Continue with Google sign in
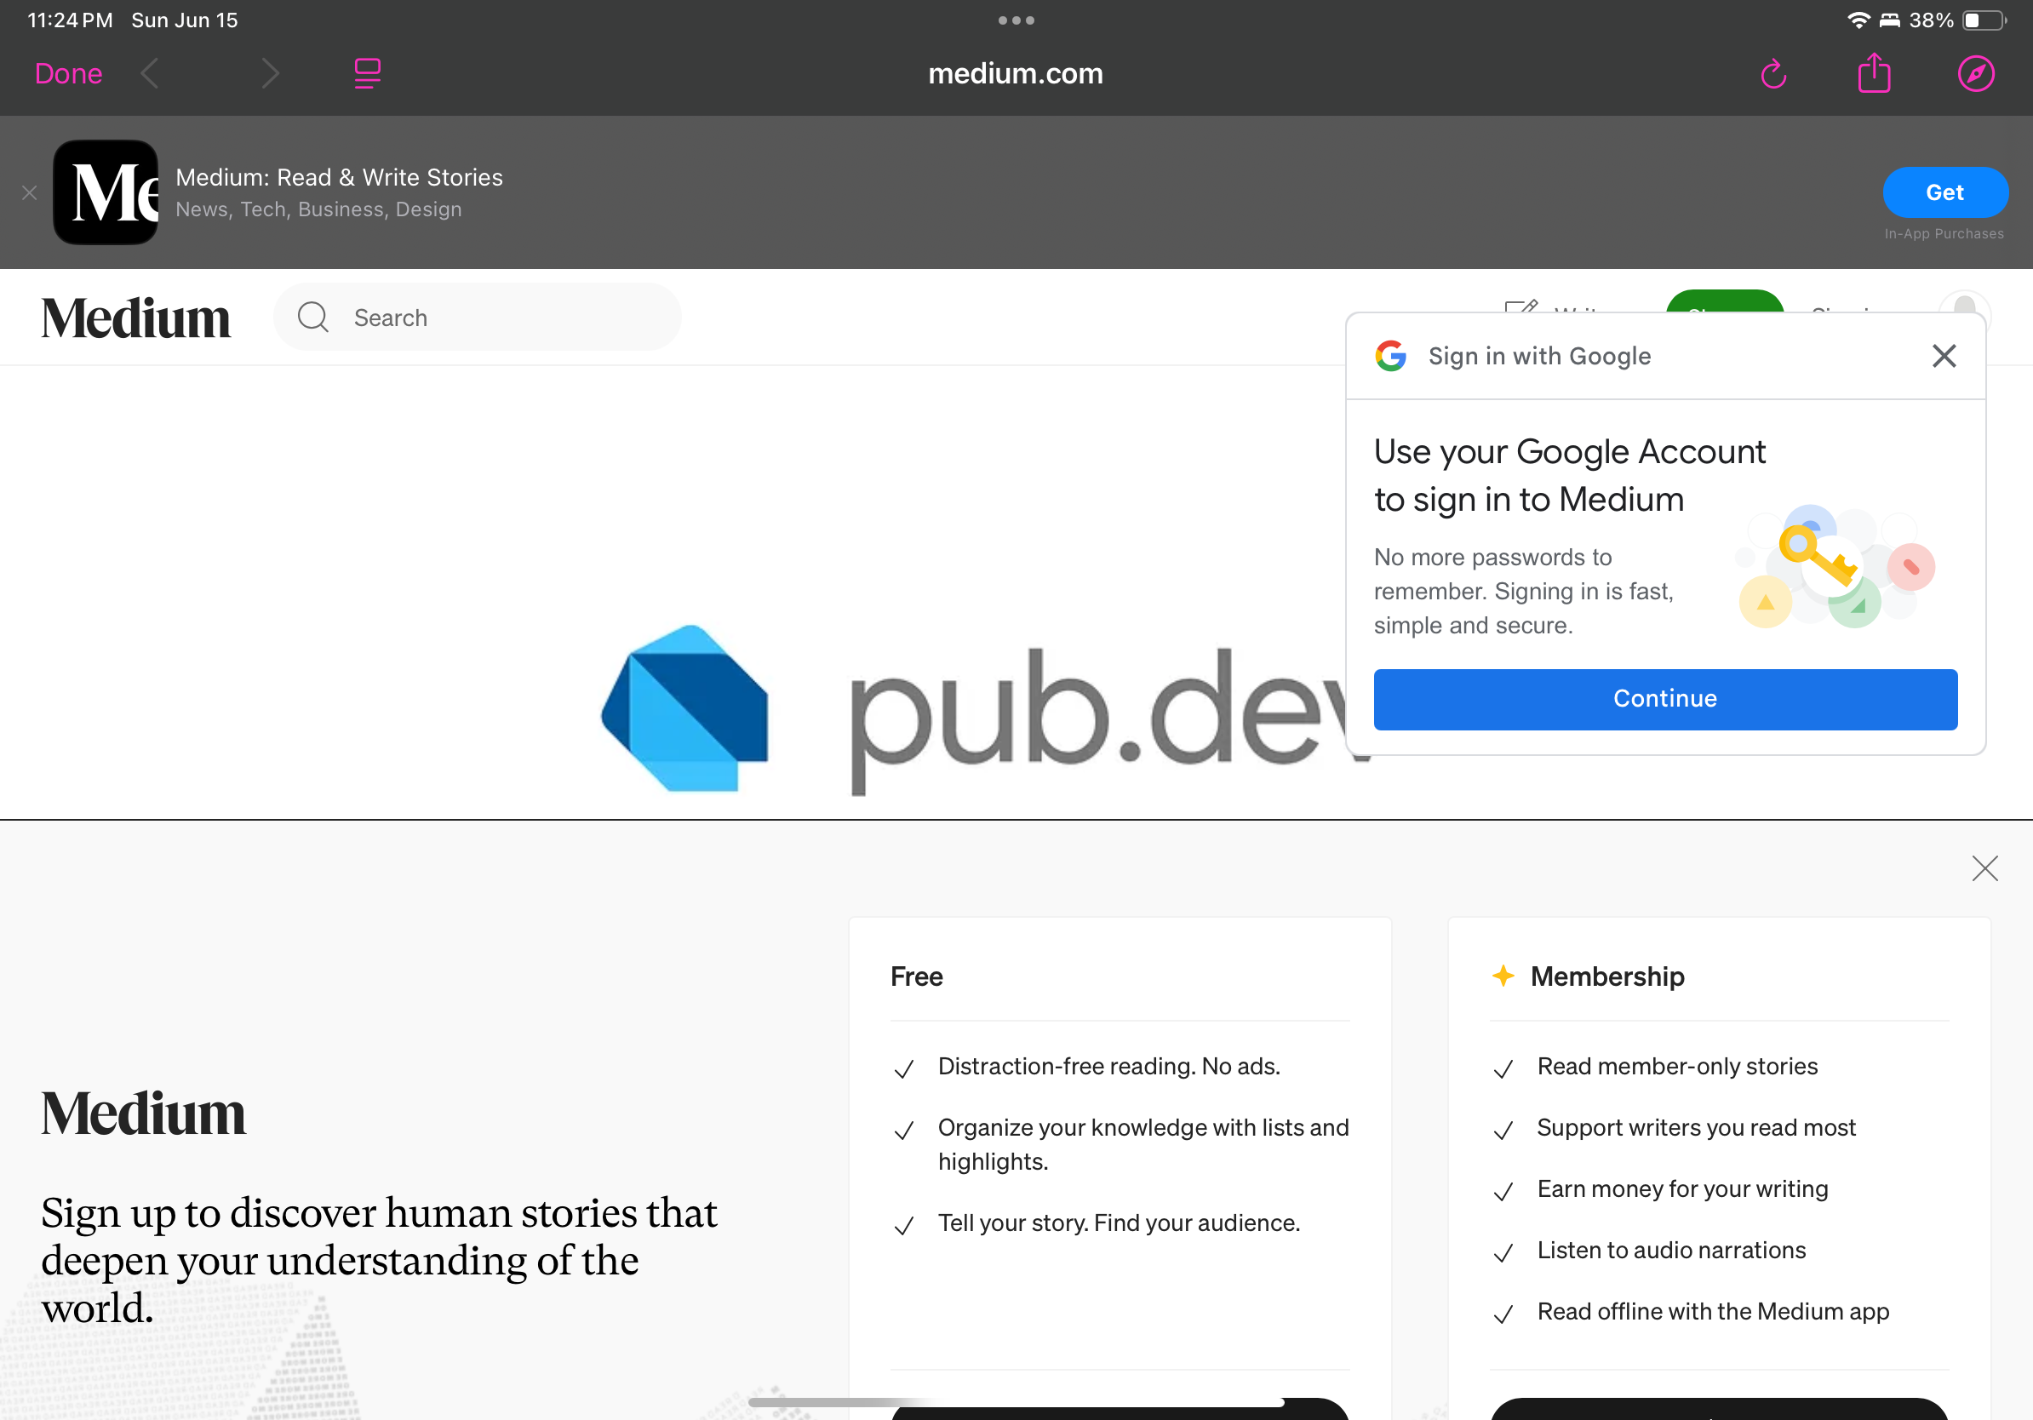The image size is (2033, 1420). tap(1664, 700)
